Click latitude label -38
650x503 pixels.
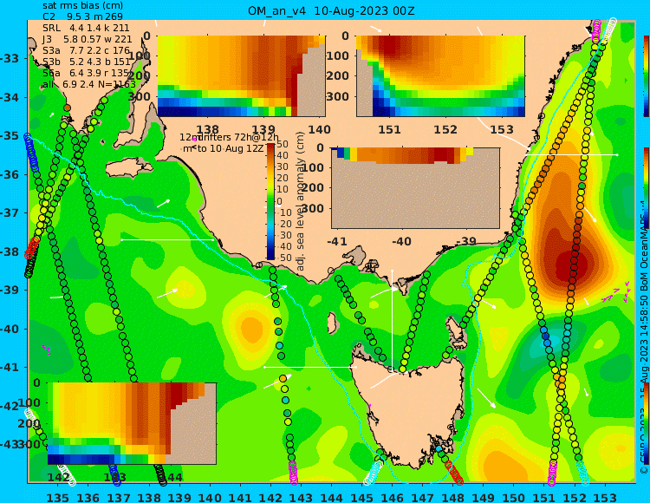click(x=10, y=251)
